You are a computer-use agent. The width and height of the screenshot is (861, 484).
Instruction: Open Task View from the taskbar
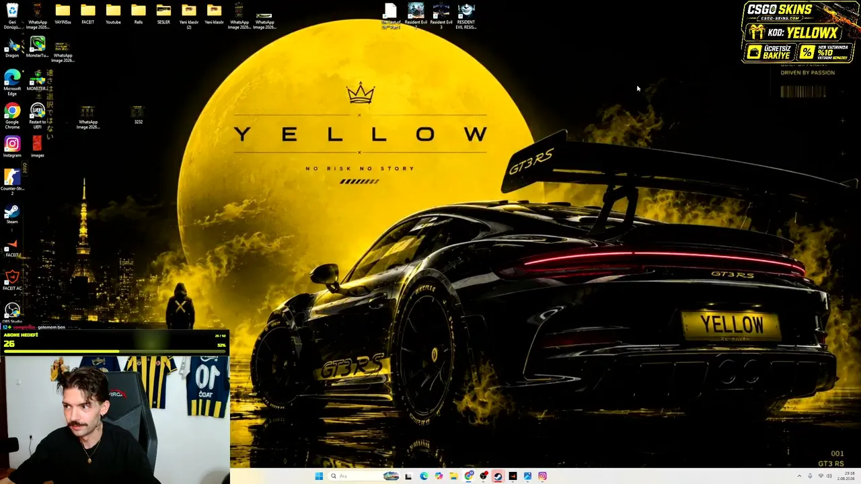(x=408, y=476)
